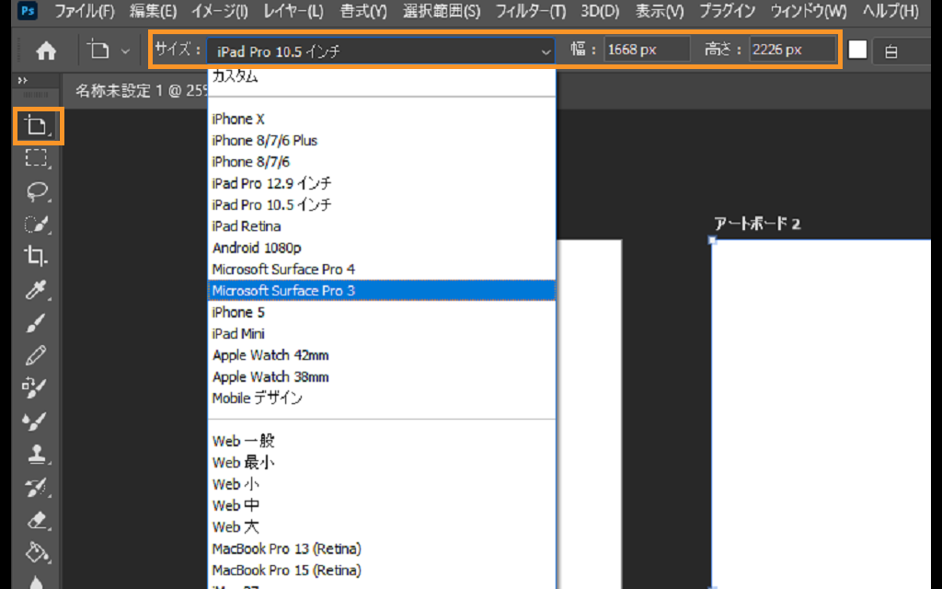This screenshot has width=942, height=589.
Task: Choose カスタム from the size list
Action: coord(381,76)
